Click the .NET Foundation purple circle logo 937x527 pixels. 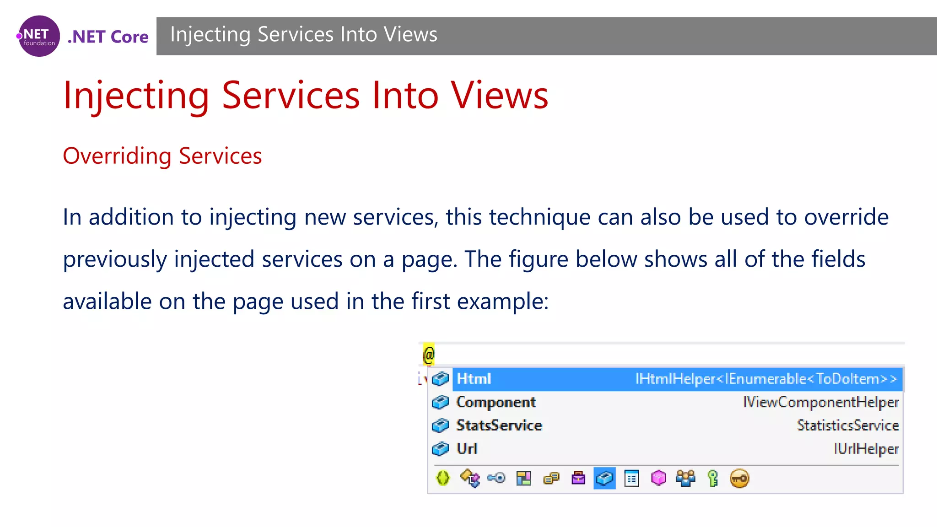39,36
